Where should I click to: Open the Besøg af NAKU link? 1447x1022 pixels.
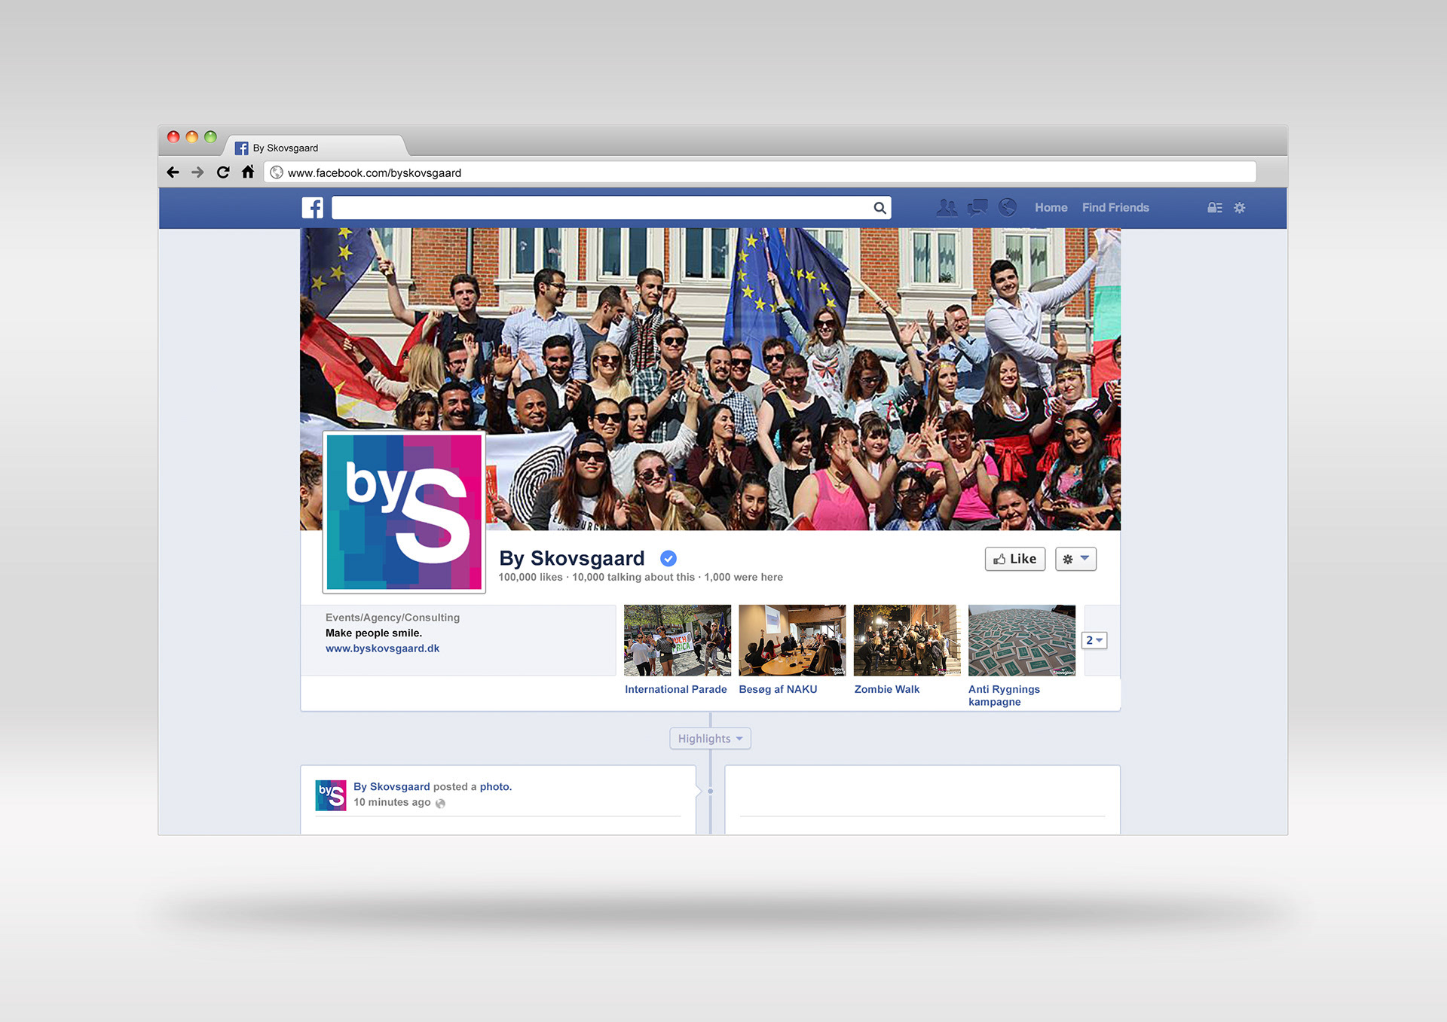(x=778, y=689)
